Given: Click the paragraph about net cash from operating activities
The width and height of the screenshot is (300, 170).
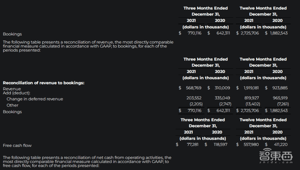Looking at the screenshot, I should (87, 162).
